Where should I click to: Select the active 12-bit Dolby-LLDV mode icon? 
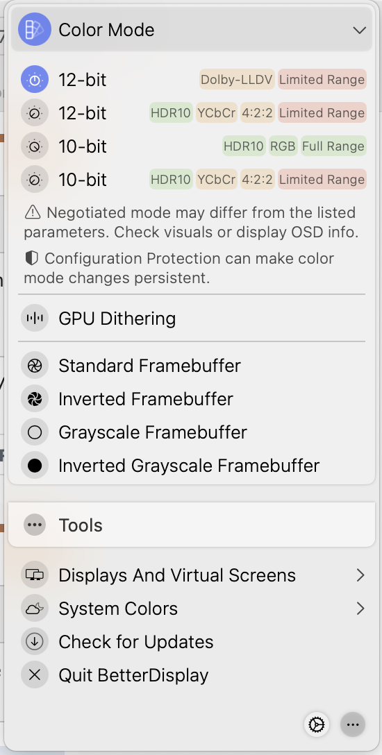(x=35, y=79)
